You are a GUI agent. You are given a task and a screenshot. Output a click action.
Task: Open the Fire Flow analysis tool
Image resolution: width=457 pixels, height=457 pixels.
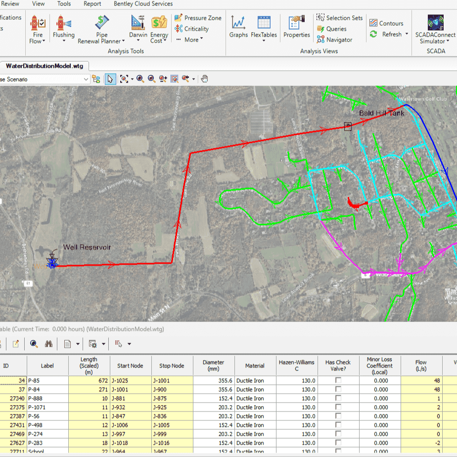[38, 29]
